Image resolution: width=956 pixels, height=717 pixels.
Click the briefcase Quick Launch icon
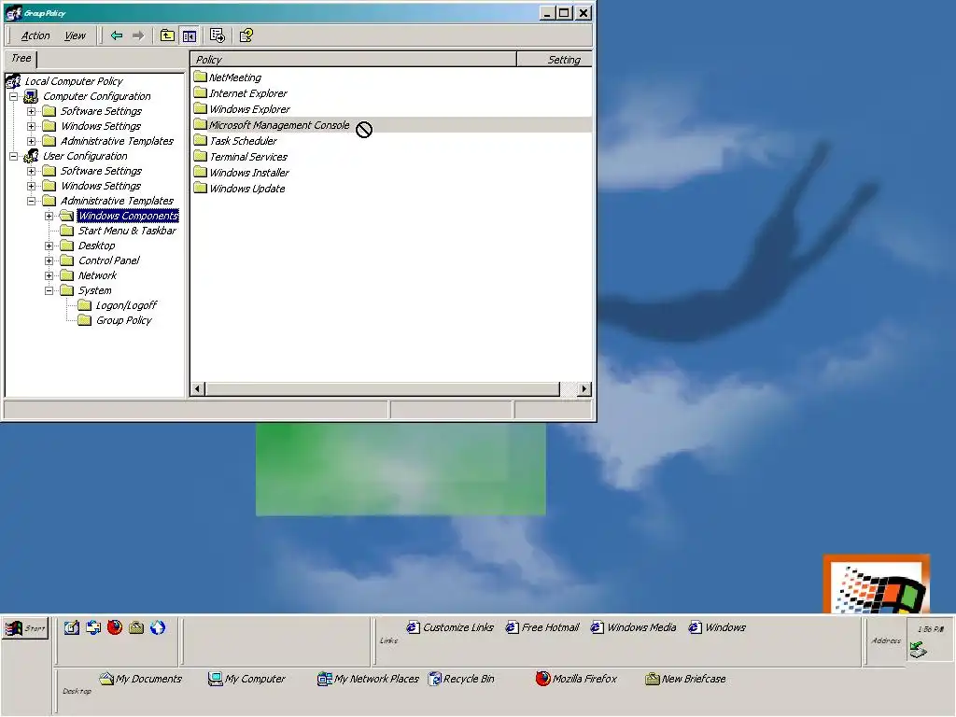[x=136, y=627]
